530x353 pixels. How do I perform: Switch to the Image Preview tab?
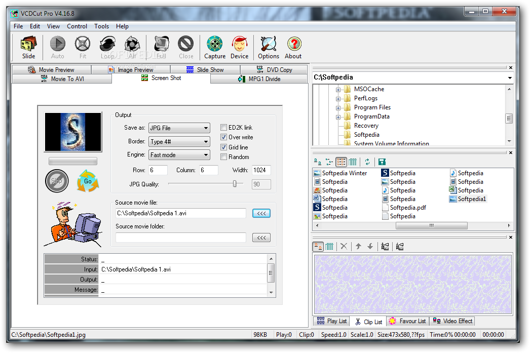point(131,69)
